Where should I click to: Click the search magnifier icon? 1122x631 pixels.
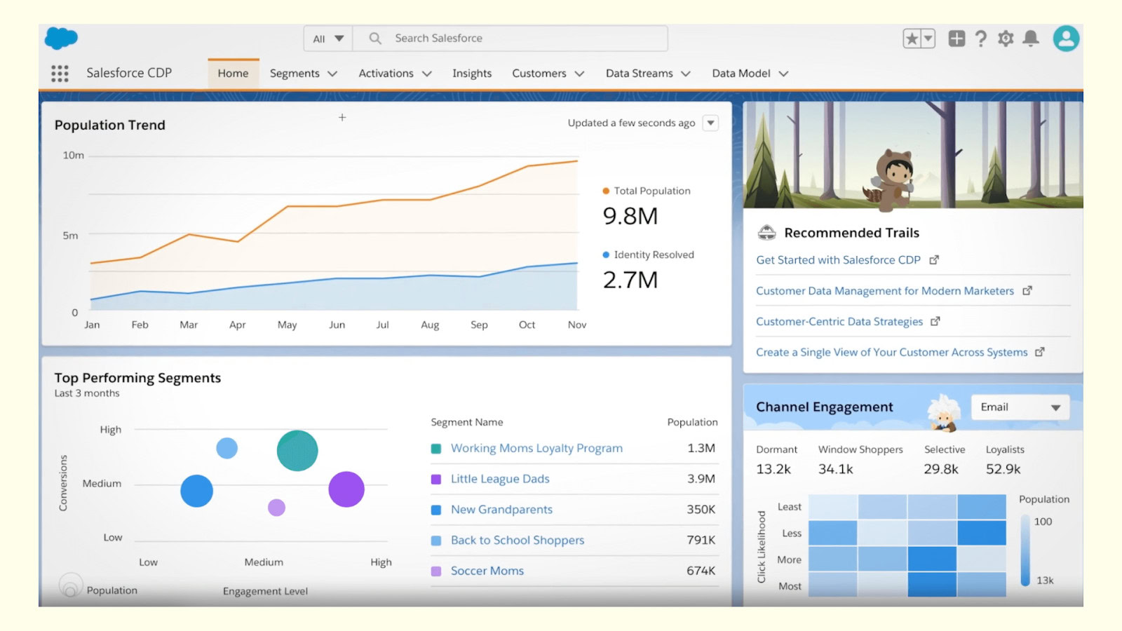point(375,38)
